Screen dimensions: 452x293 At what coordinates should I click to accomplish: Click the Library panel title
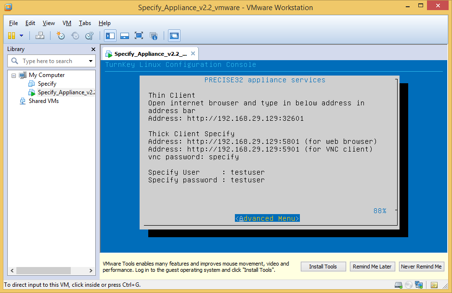tap(16, 49)
